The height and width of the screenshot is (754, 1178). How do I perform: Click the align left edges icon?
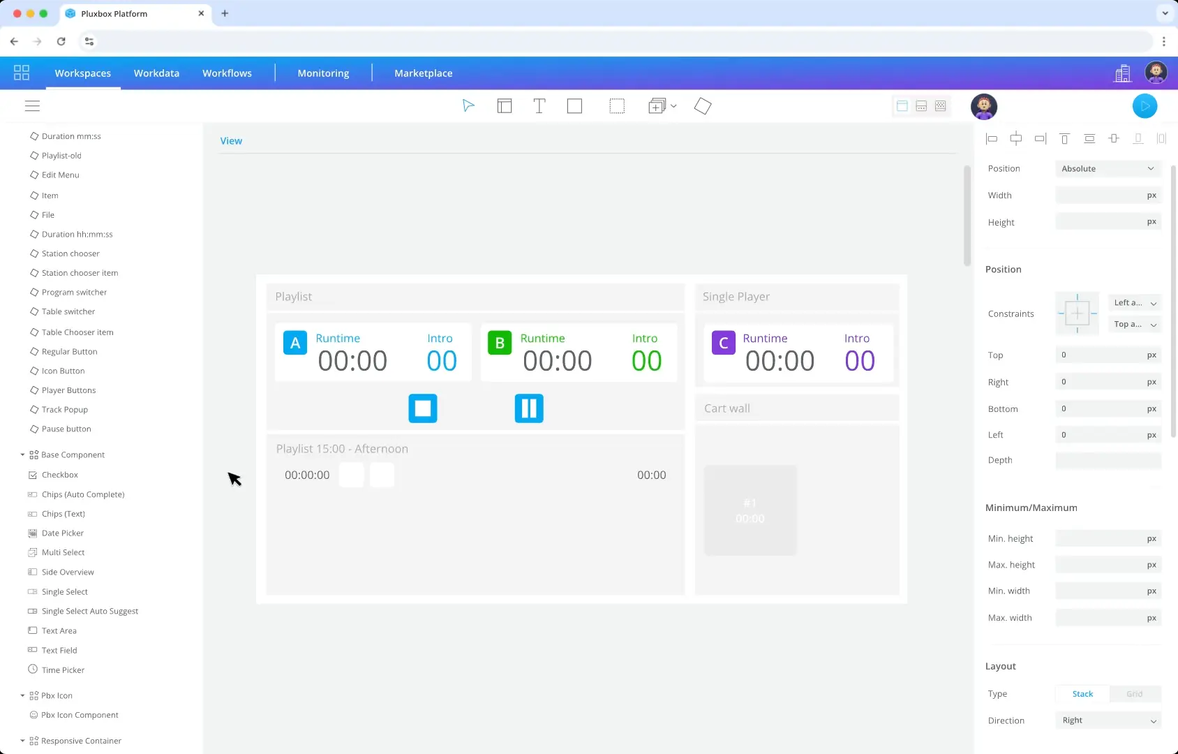click(992, 139)
